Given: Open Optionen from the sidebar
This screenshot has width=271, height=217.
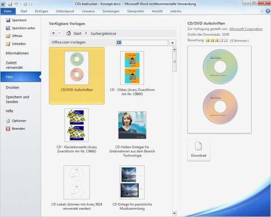Looking at the screenshot, I should pos(16,121).
